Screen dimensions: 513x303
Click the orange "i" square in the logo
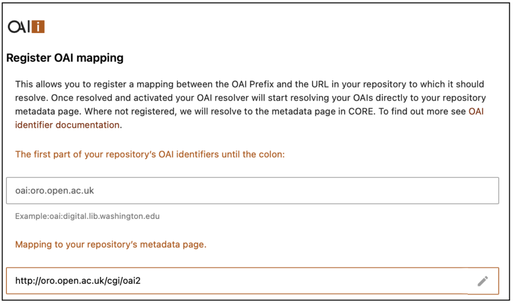pyautogui.click(x=38, y=27)
